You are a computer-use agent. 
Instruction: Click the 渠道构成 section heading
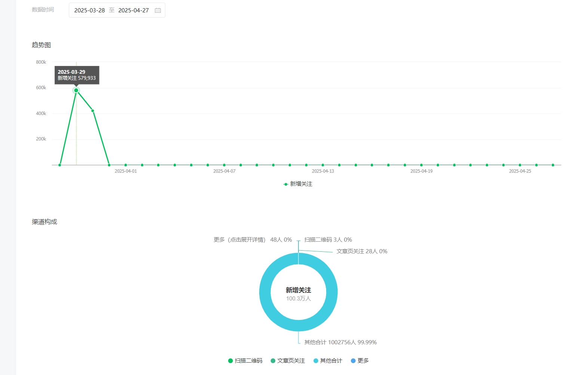pos(45,222)
